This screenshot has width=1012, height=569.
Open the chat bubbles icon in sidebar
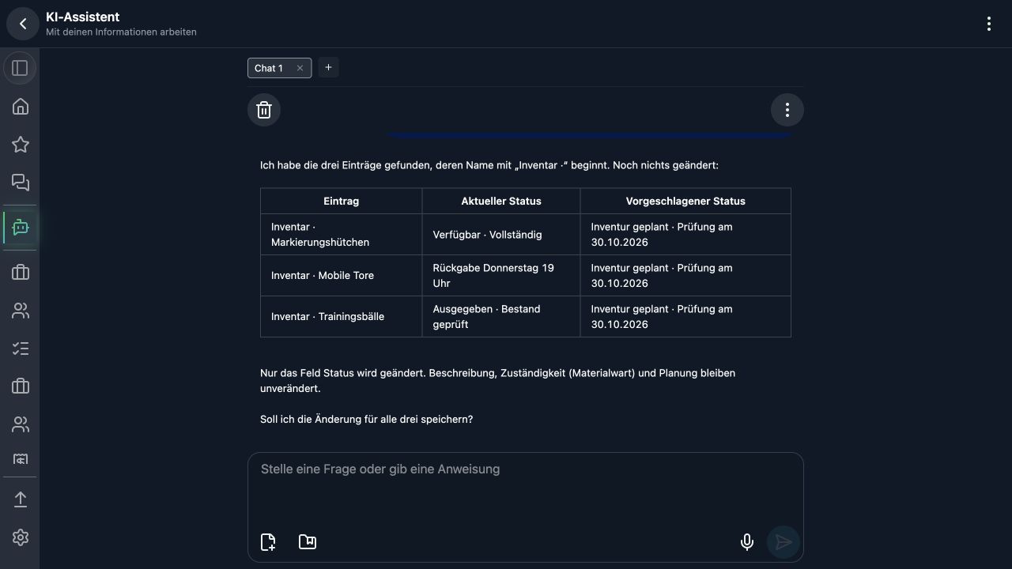21,183
